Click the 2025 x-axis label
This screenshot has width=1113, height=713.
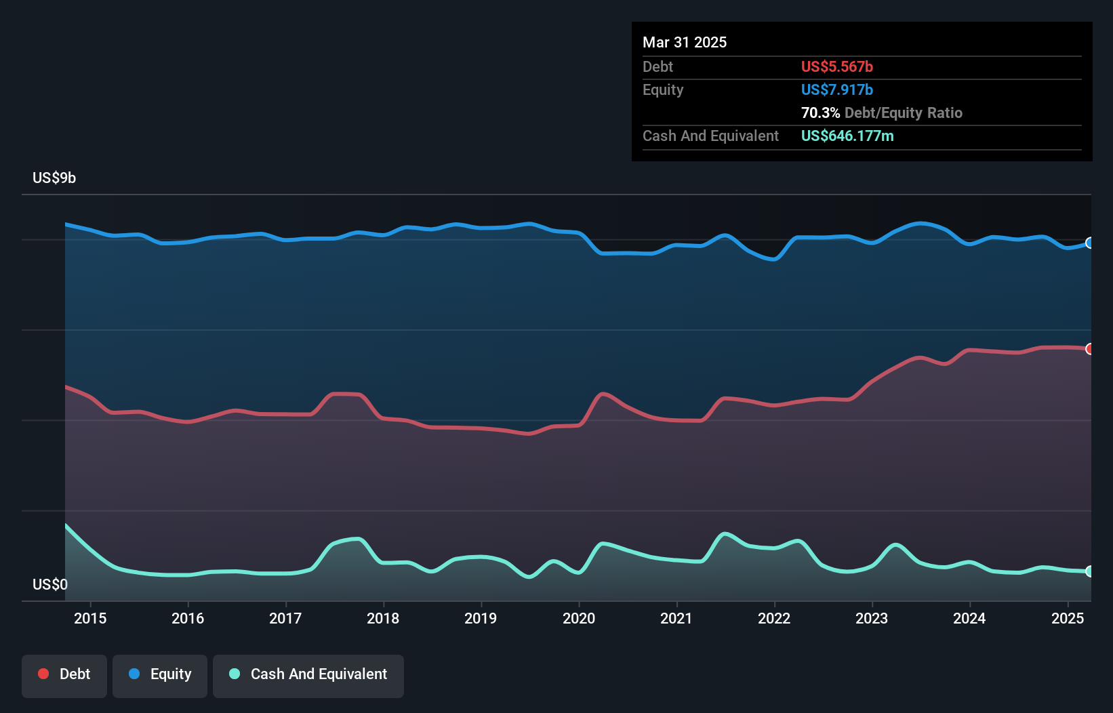(x=1068, y=618)
